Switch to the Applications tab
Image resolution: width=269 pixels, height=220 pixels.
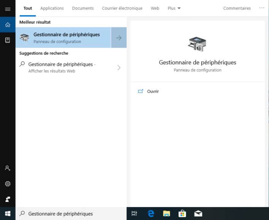click(x=52, y=8)
